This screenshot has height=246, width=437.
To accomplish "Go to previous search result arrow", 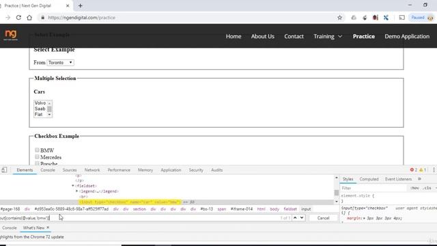I will click(295, 217).
